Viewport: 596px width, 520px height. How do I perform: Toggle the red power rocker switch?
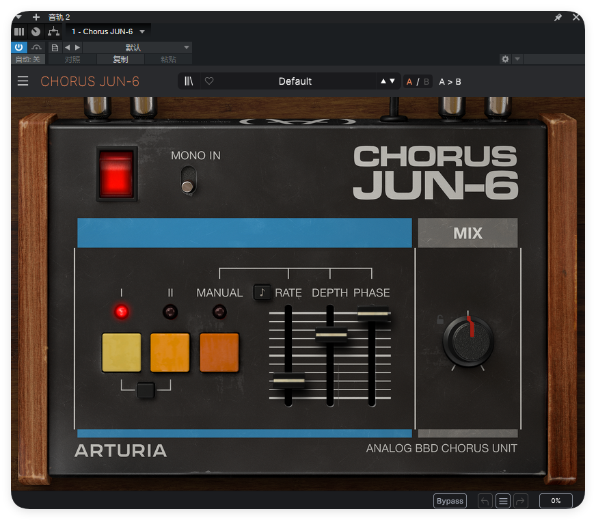point(116,173)
